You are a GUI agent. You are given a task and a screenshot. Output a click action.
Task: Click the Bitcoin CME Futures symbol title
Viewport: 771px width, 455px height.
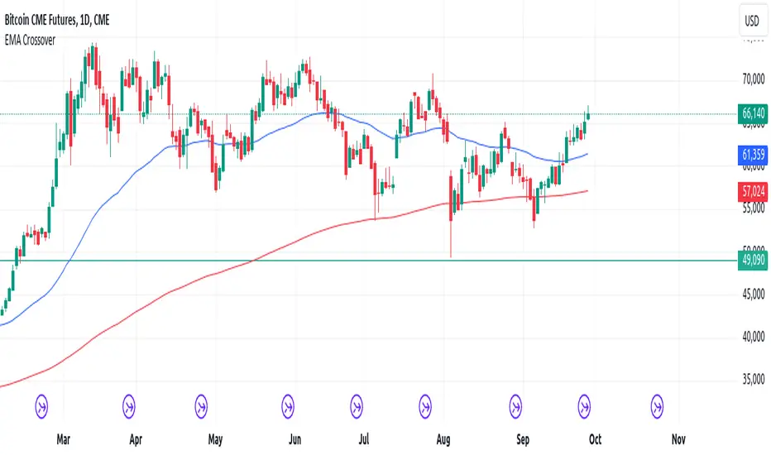pyautogui.click(x=57, y=20)
